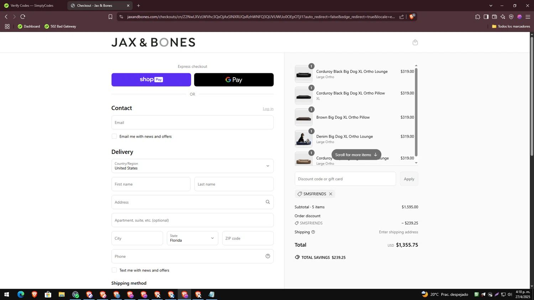
Task: Open a new browser tab
Action: click(x=138, y=6)
